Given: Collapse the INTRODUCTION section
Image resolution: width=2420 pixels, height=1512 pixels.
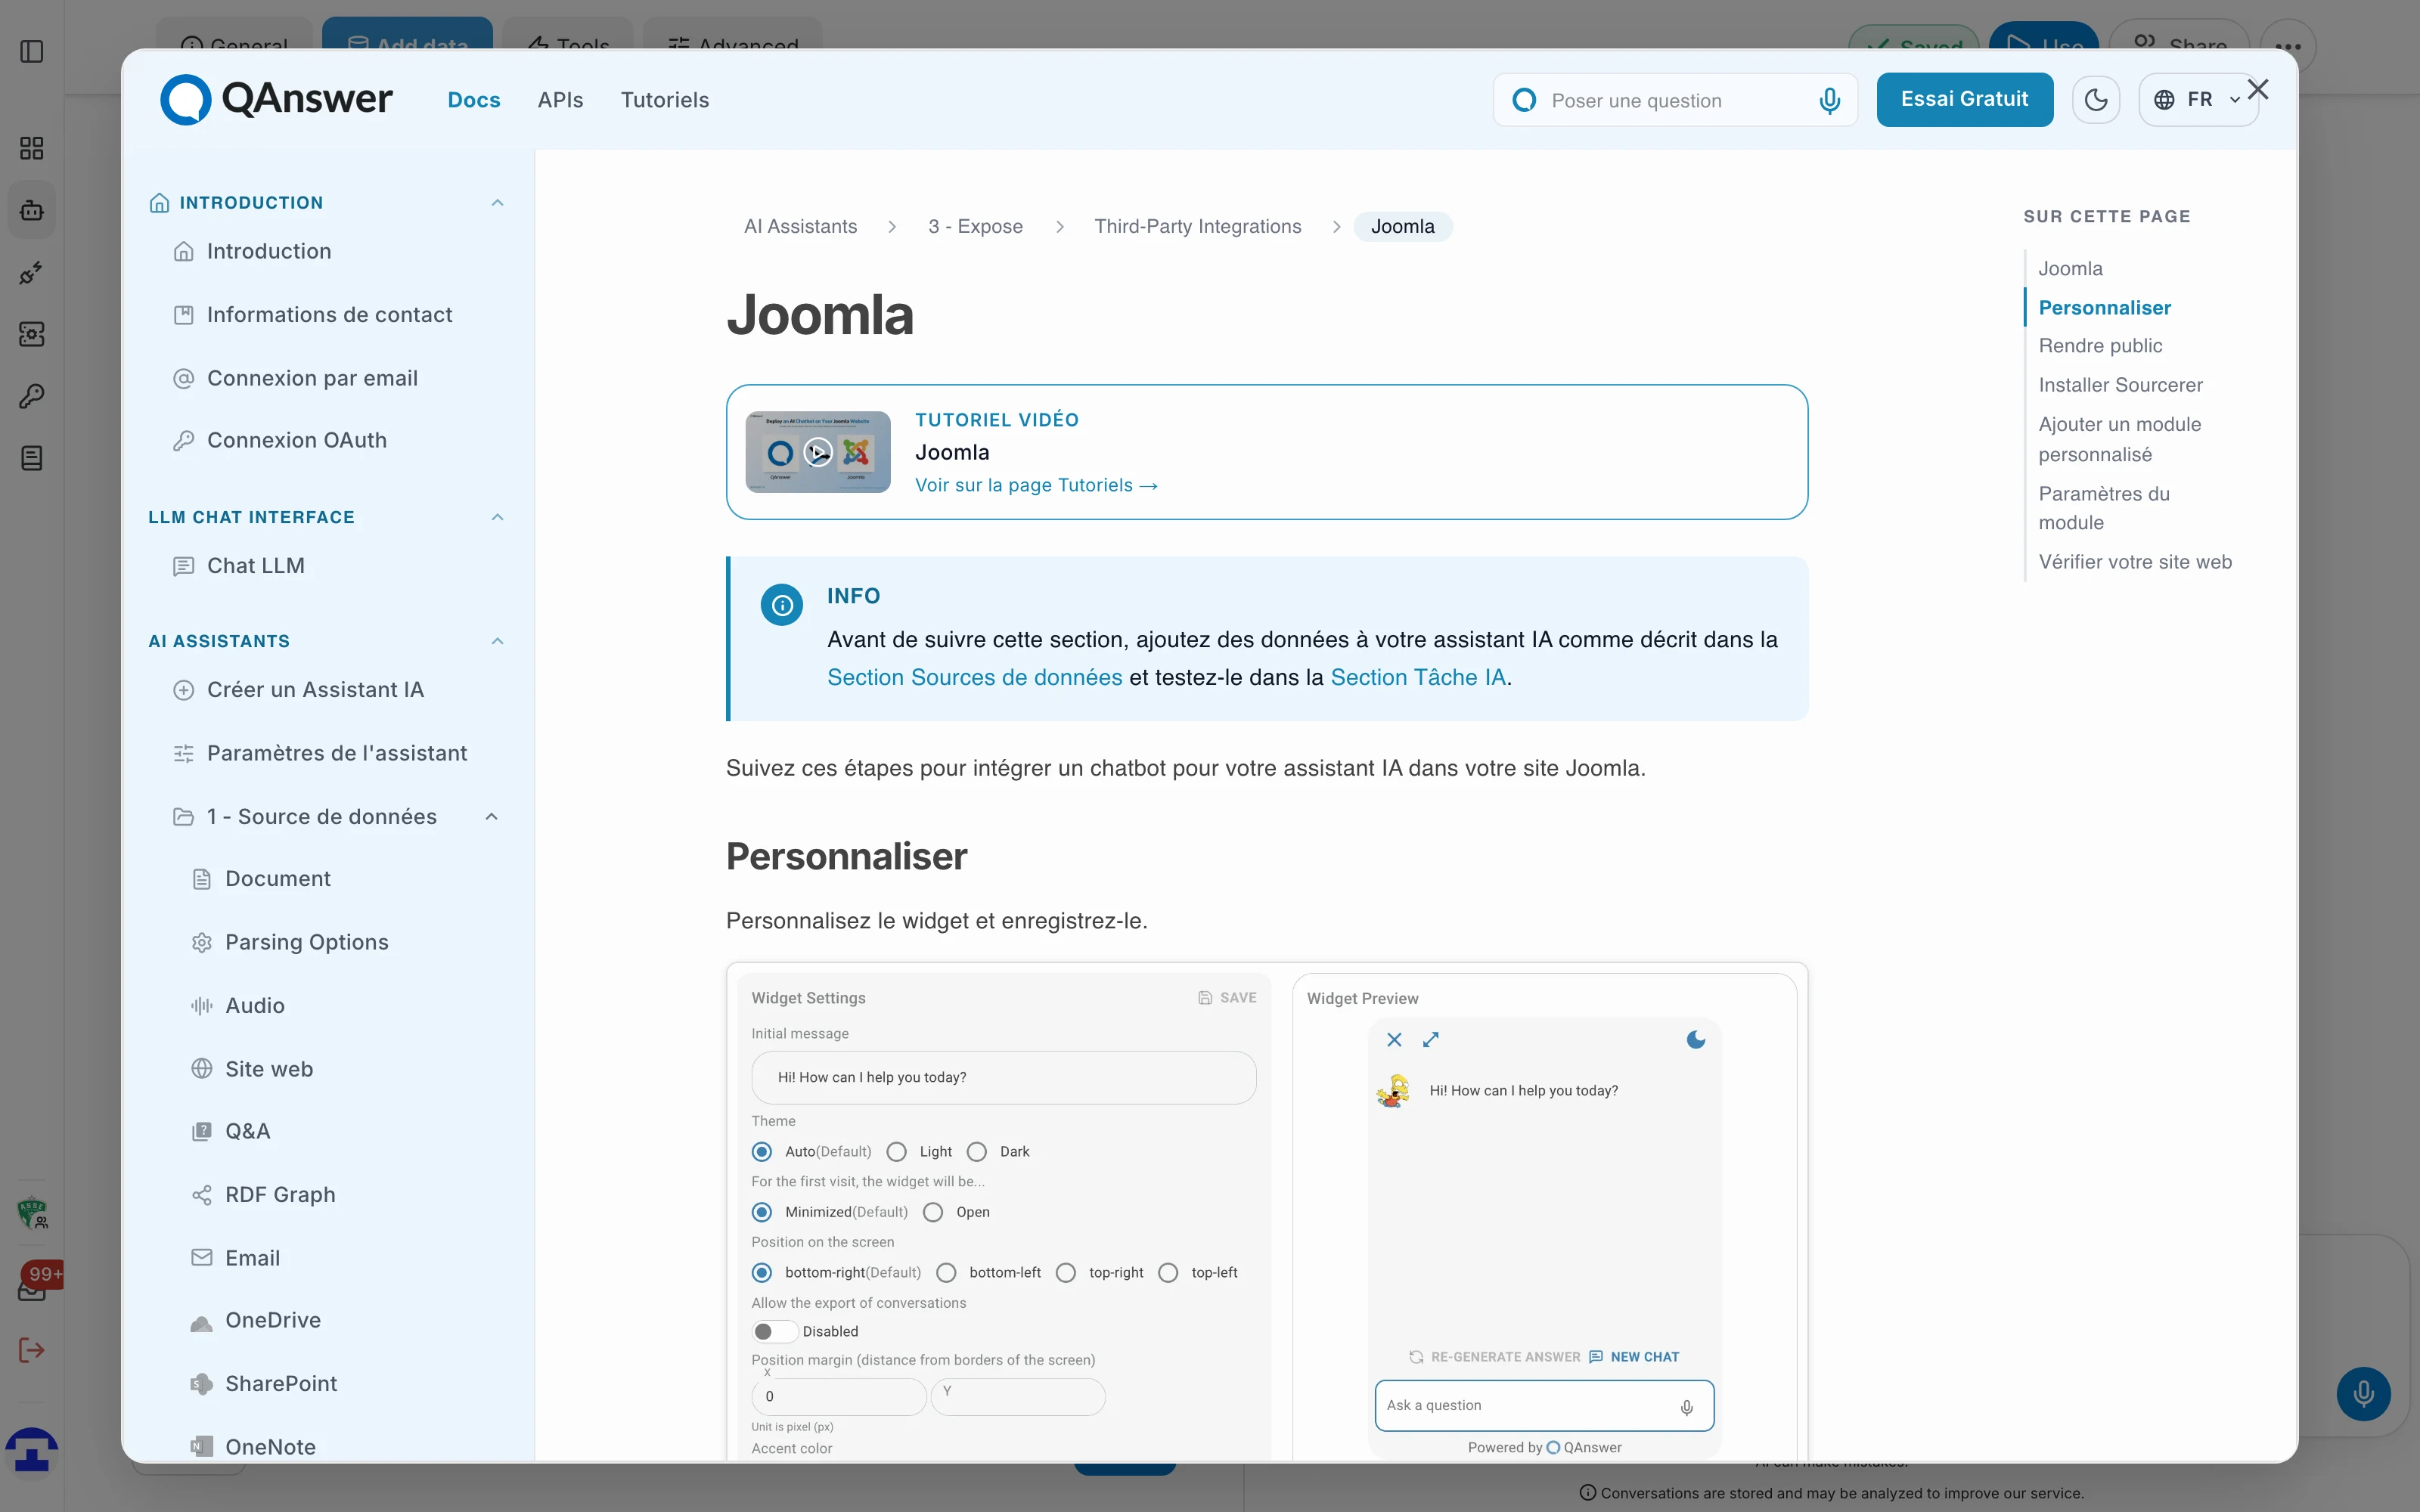Looking at the screenshot, I should [497, 203].
